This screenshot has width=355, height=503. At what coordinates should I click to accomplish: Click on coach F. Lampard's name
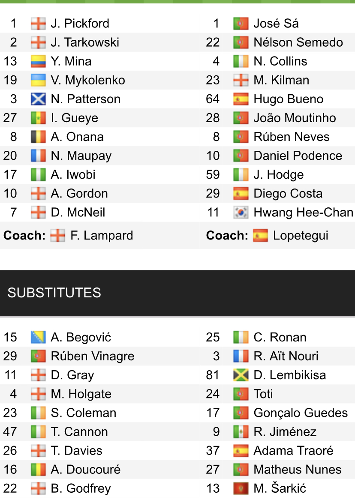coord(102,236)
